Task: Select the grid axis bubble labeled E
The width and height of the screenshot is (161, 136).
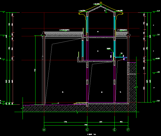Action: pyautogui.click(x=114, y=130)
